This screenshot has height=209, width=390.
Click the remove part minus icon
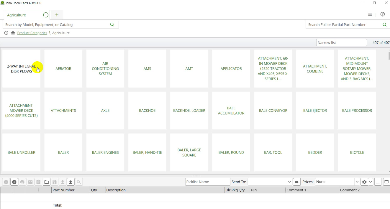[6, 182]
